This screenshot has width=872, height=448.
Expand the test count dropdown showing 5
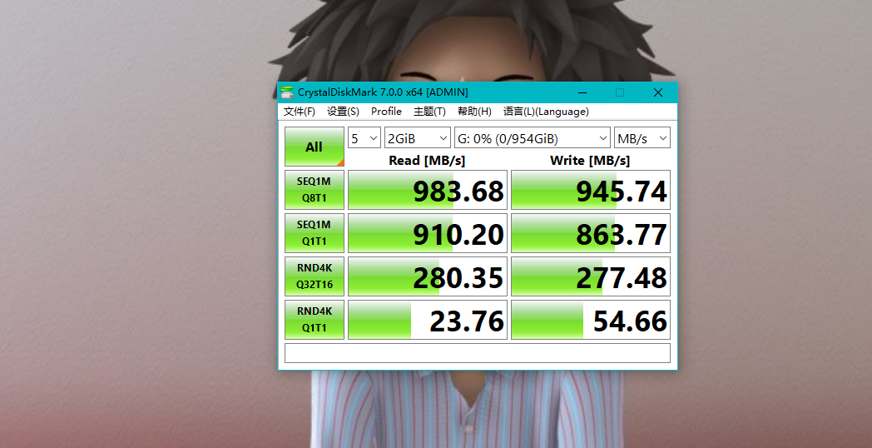coord(364,138)
